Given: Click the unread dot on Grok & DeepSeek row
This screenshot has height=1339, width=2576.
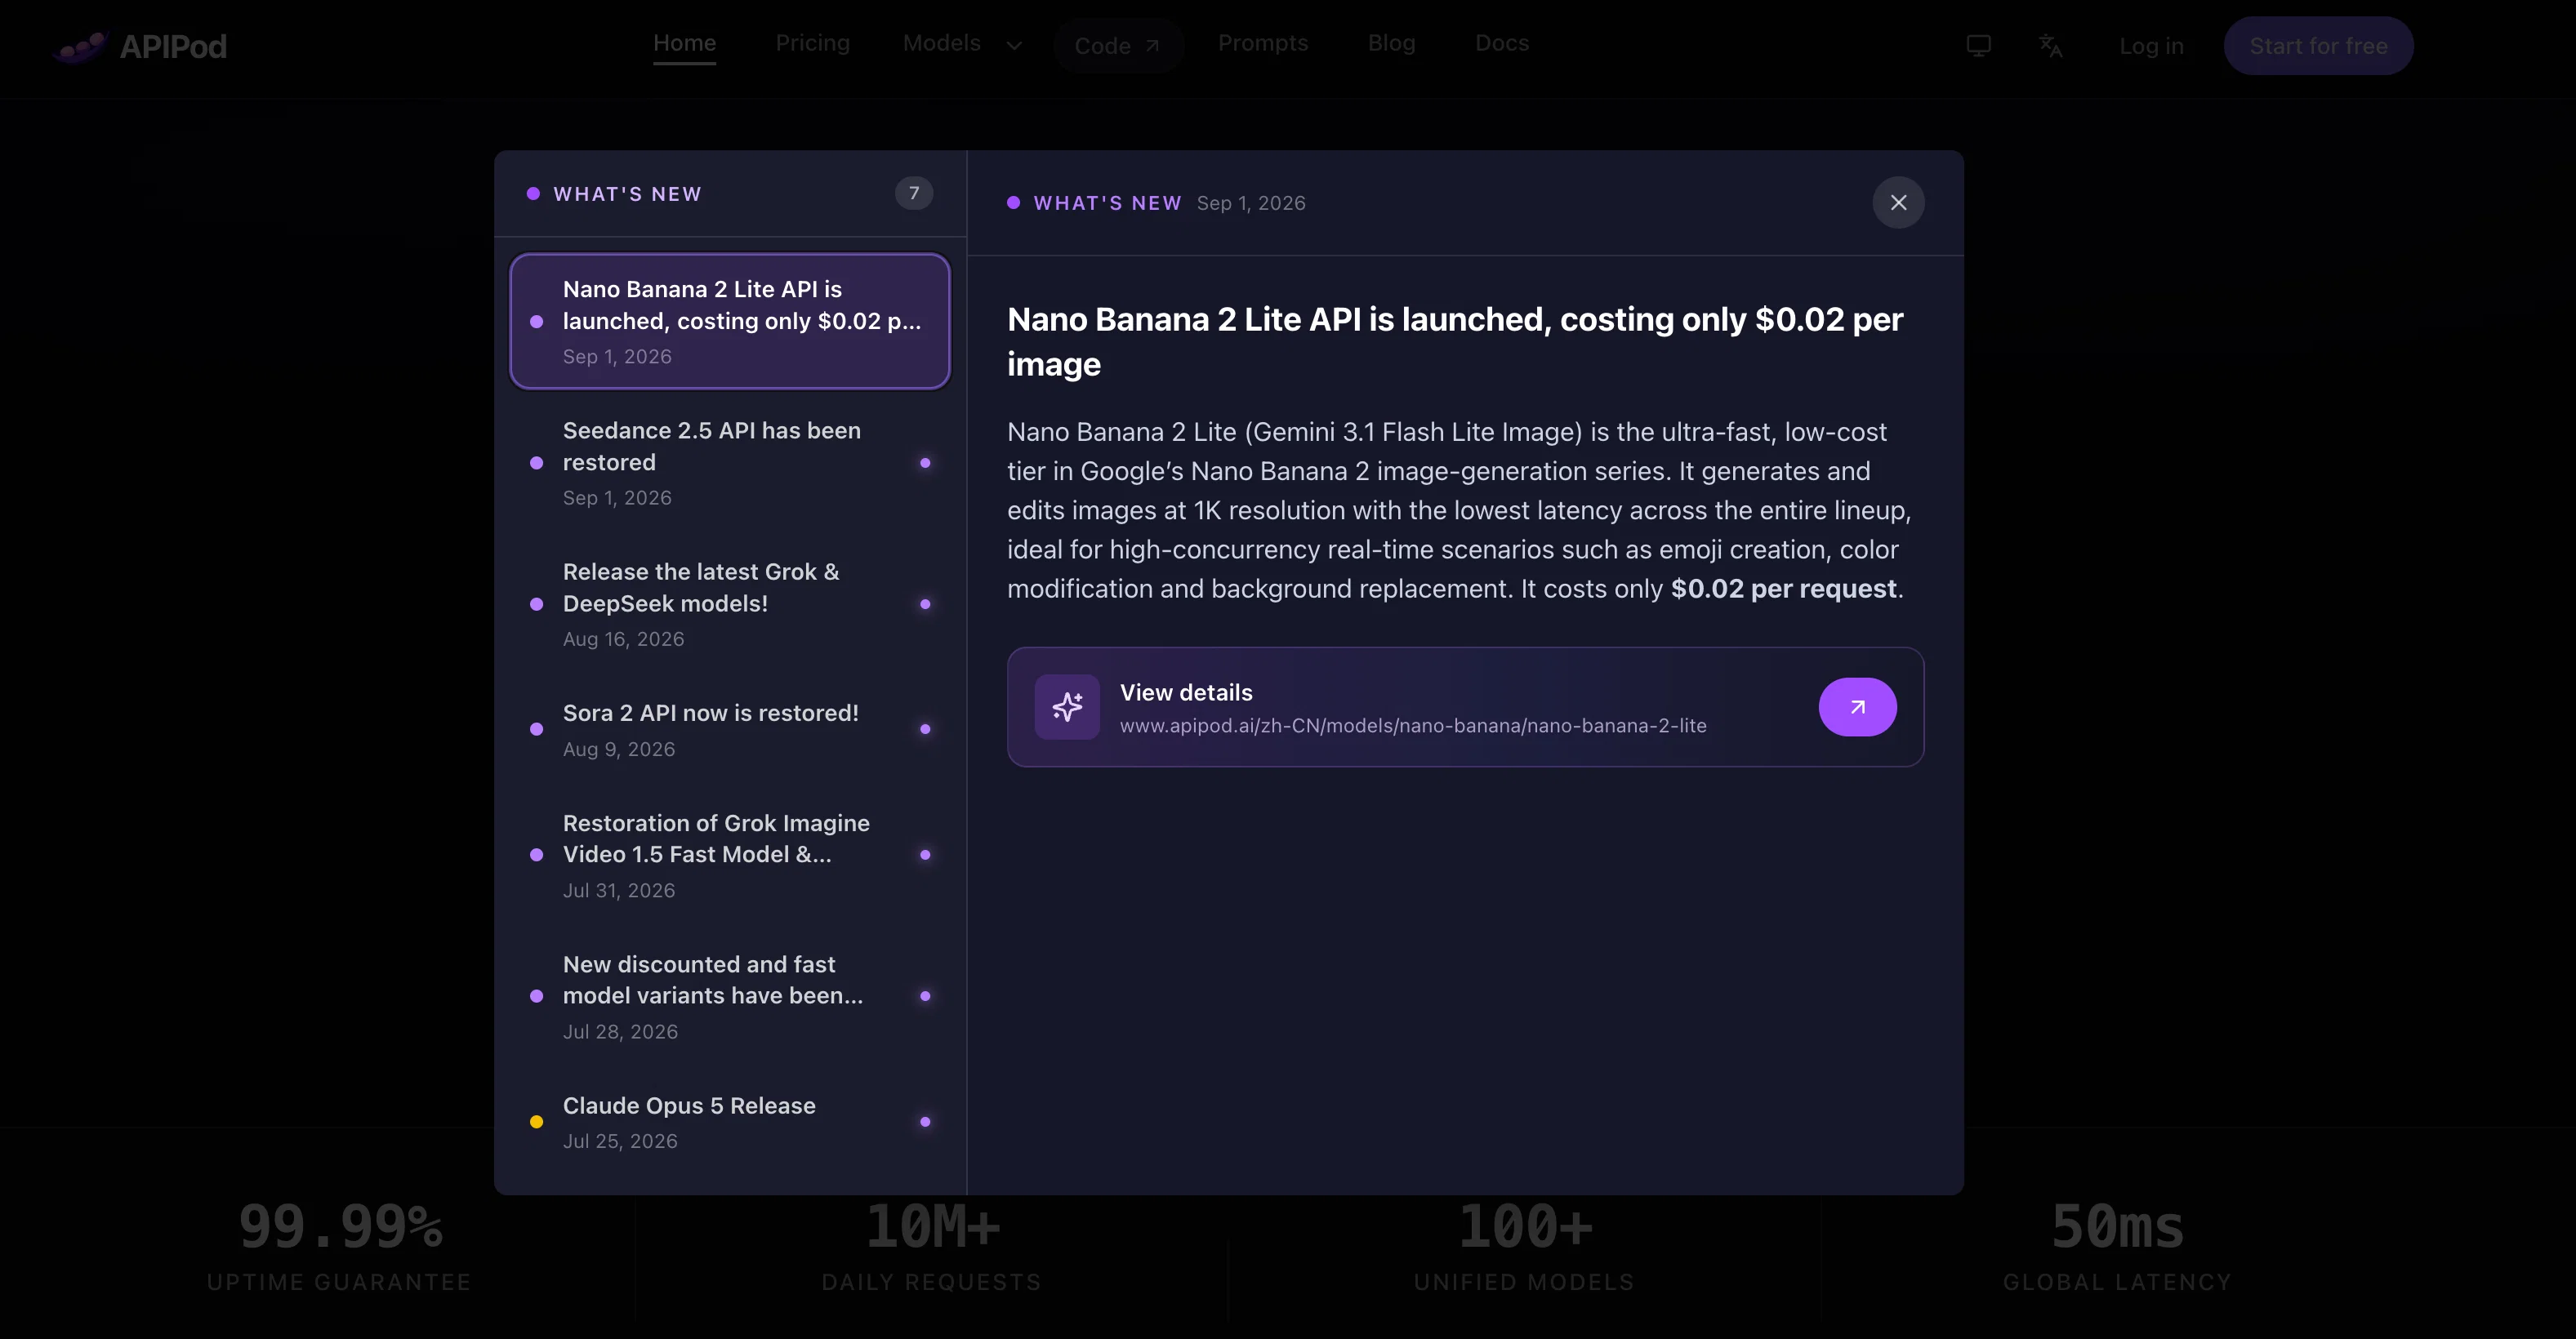Looking at the screenshot, I should click(925, 604).
